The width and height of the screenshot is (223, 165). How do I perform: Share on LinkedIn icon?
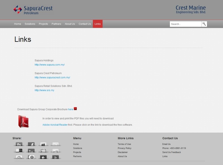coord(31,151)
